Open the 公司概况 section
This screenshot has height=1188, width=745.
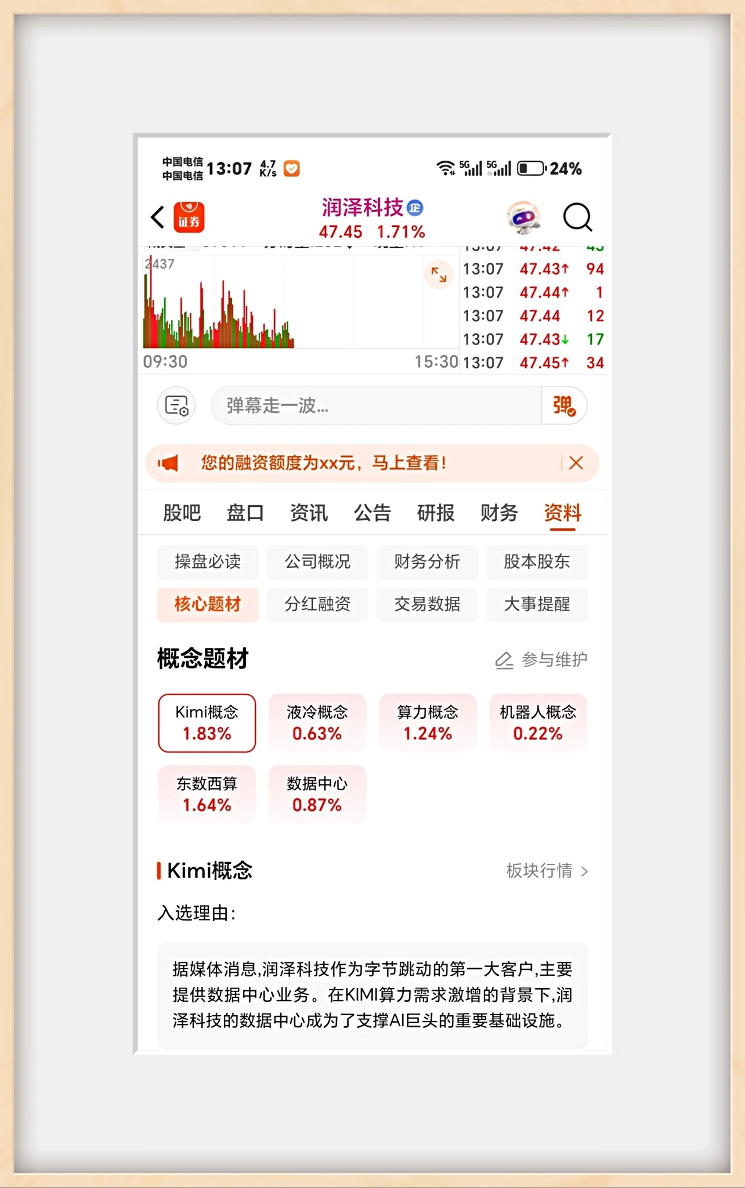coord(317,562)
